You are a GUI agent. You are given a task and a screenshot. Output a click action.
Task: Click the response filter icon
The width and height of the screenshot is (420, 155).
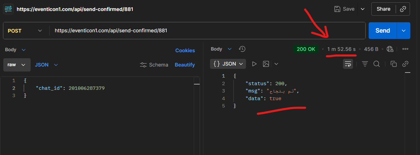tap(365, 64)
